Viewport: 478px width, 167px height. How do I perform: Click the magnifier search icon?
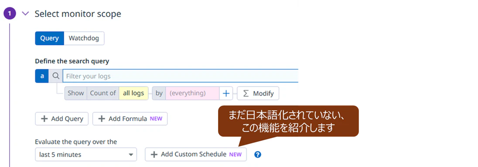pyautogui.click(x=55, y=76)
